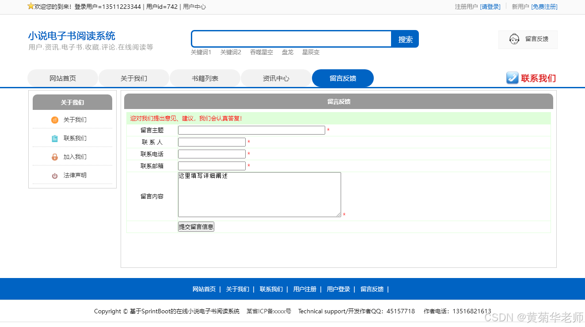Click footer link 网站首页
The height and width of the screenshot is (327, 585).
click(204, 289)
